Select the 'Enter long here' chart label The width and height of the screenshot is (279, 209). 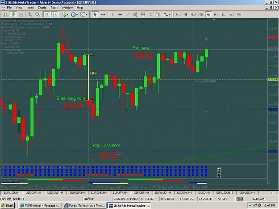(71, 98)
